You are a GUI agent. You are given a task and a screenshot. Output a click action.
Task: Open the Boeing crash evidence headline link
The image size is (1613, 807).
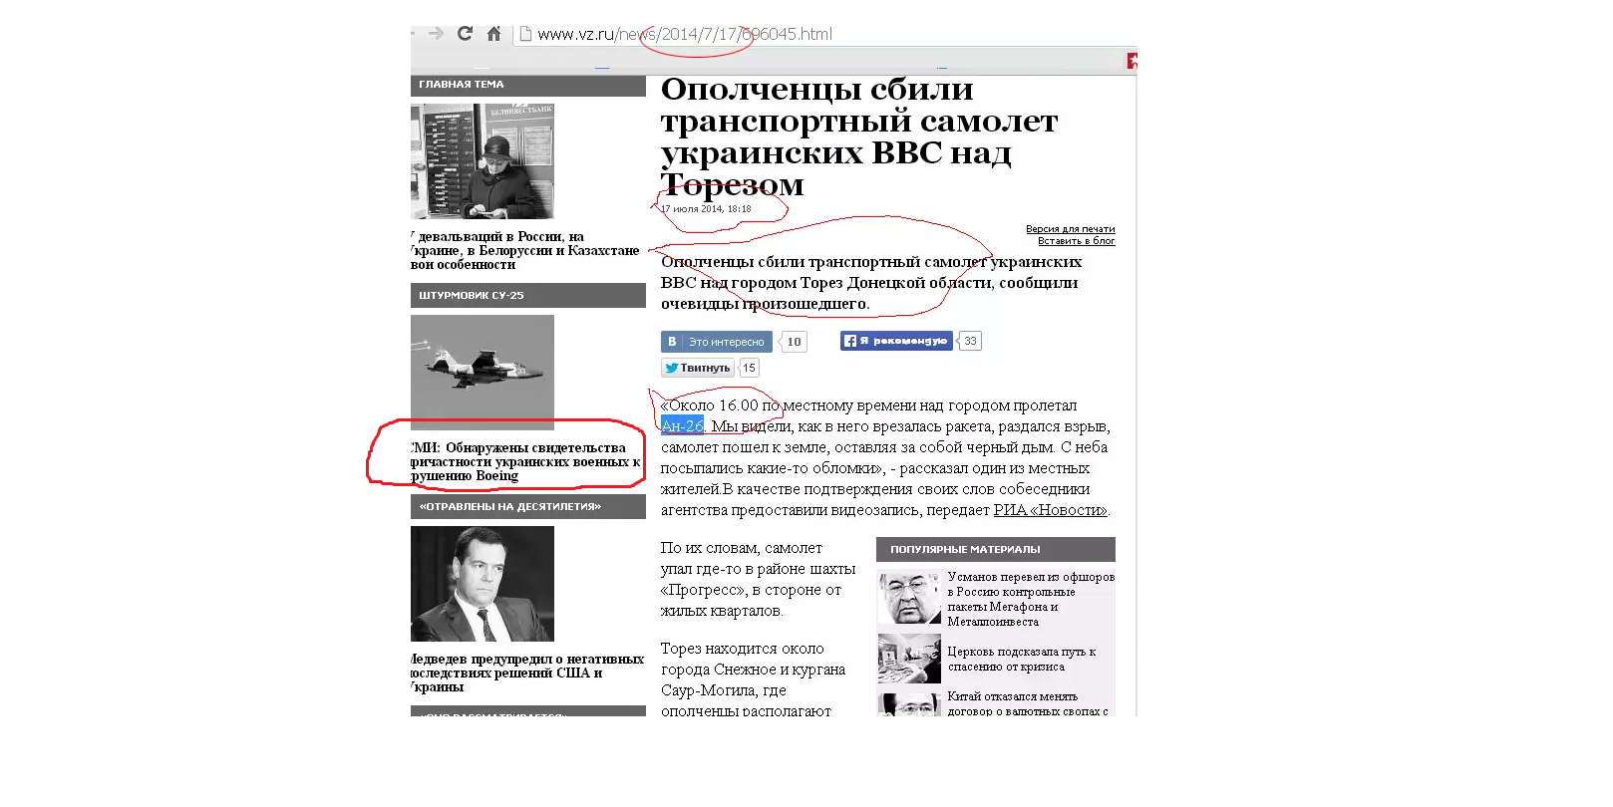tap(525, 461)
